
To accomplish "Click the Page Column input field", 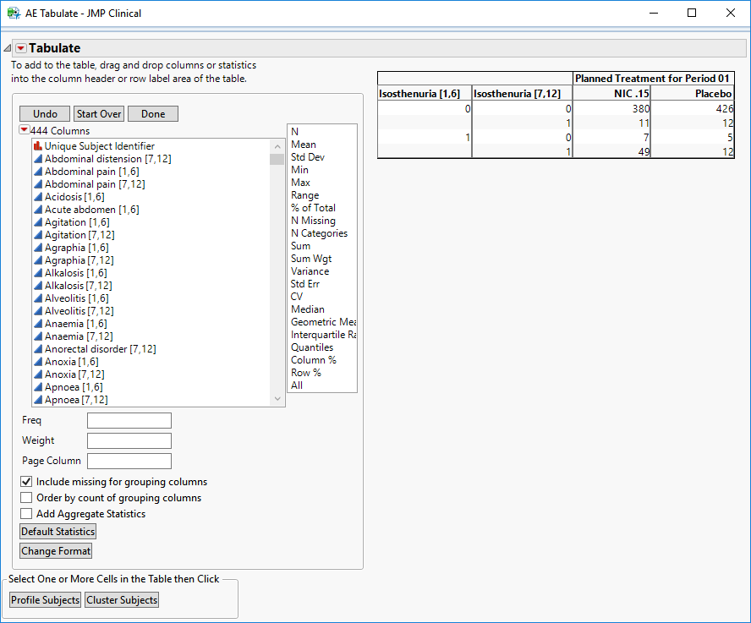I will (x=129, y=462).
